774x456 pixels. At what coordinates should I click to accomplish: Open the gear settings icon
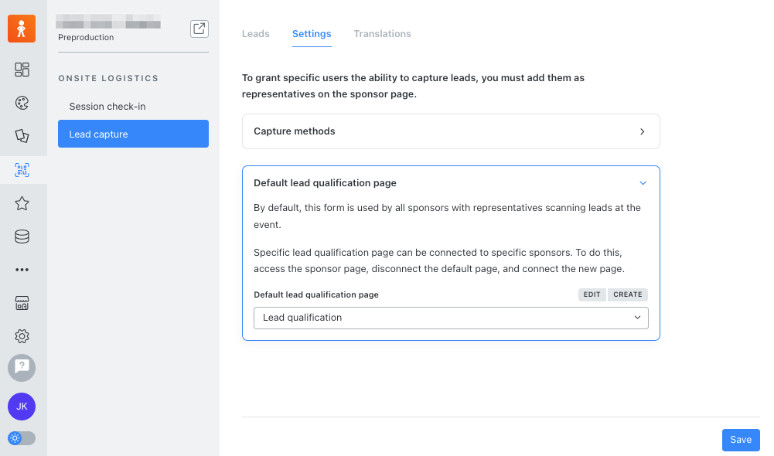[x=22, y=336]
